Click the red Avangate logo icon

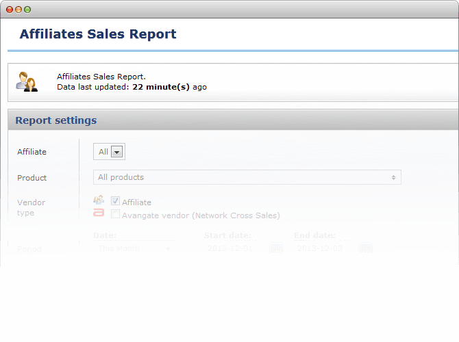pyautogui.click(x=99, y=213)
